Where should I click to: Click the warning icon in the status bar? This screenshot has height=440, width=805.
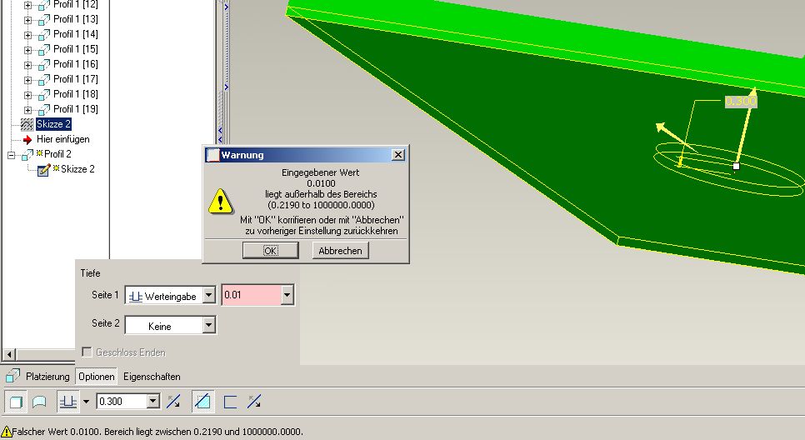pos(6,432)
